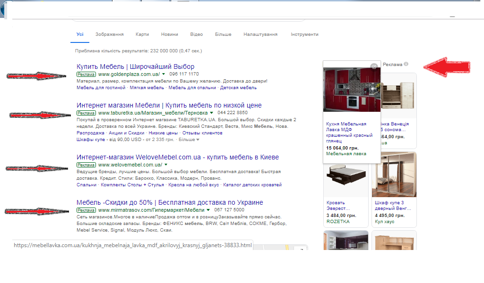Screen dimensions: 484x283
Task: Follow the Мебель для гостиной sitelink
Action: [x=101, y=88]
